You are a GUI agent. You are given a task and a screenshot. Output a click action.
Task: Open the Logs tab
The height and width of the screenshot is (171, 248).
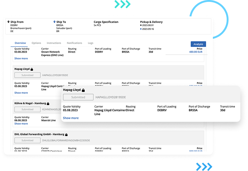(90, 43)
